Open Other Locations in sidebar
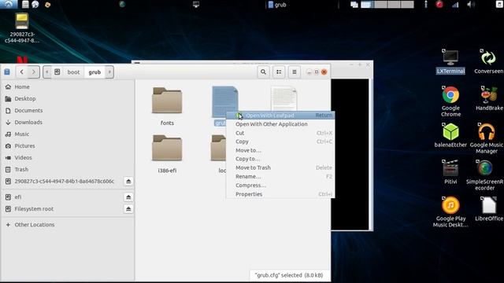 (x=67, y=225)
